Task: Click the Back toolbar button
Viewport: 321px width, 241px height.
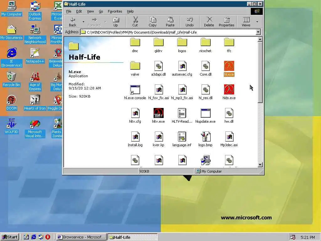Action: [73, 22]
